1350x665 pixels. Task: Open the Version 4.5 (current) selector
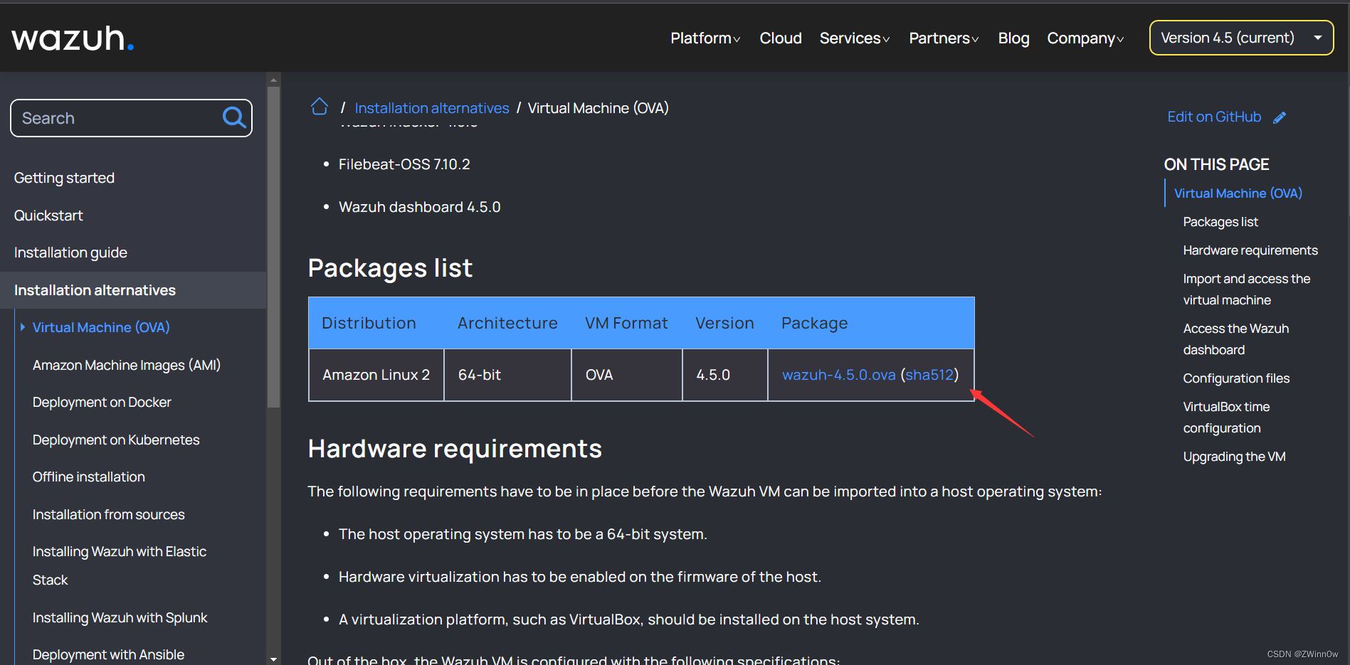[1241, 38]
